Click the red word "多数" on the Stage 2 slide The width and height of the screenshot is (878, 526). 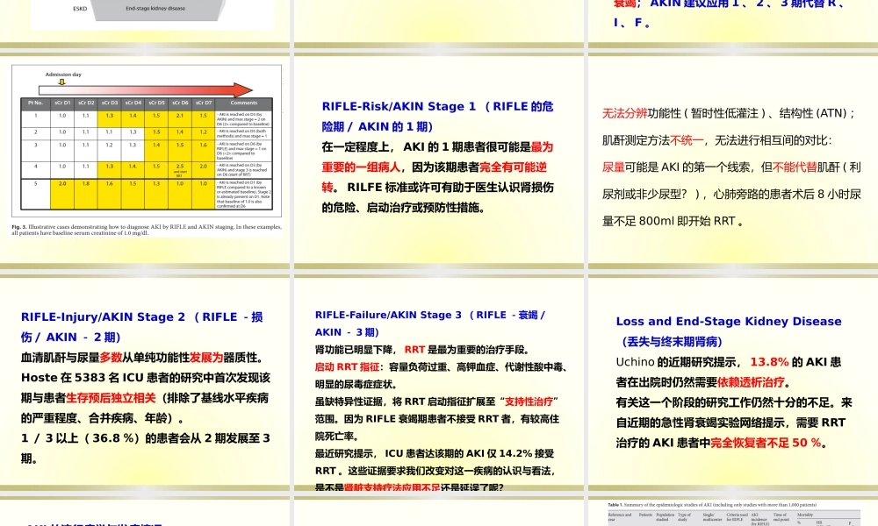pos(111,358)
